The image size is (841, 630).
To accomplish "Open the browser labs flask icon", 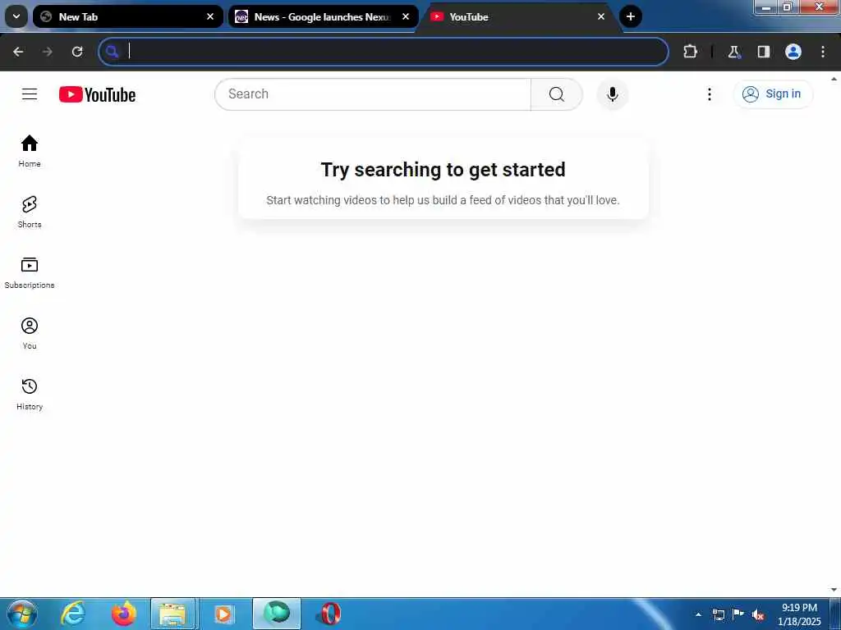I will (x=733, y=52).
